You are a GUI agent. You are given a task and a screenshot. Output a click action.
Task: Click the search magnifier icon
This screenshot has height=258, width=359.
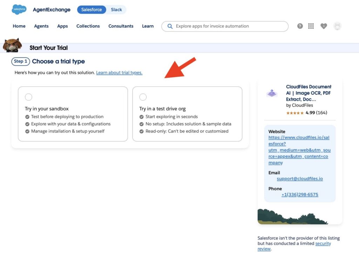[x=170, y=26]
